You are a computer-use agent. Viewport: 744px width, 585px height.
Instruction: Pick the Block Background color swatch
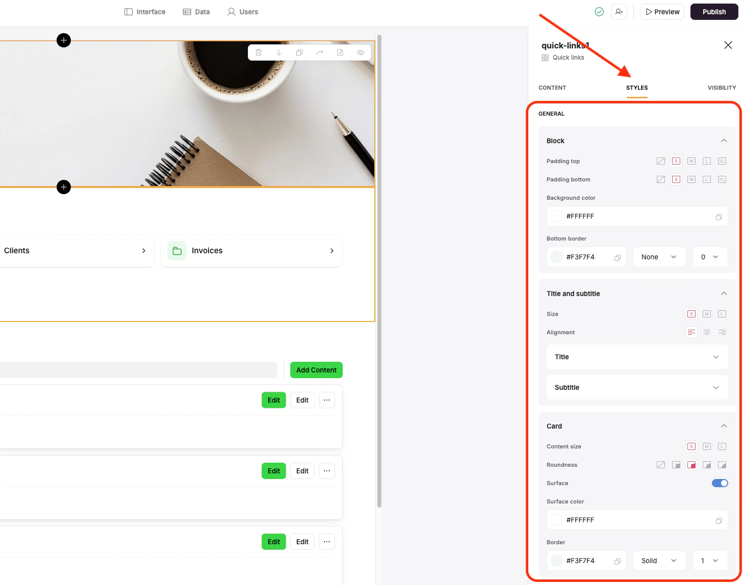557,216
